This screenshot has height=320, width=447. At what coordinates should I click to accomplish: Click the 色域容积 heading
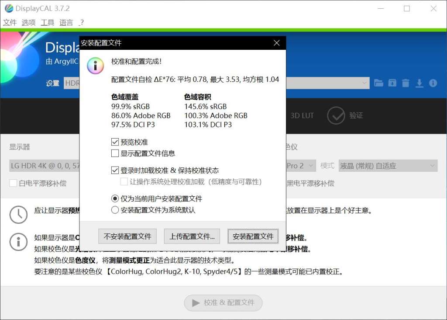(198, 97)
